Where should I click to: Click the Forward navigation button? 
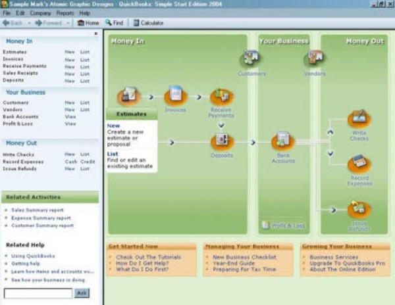click(49, 23)
